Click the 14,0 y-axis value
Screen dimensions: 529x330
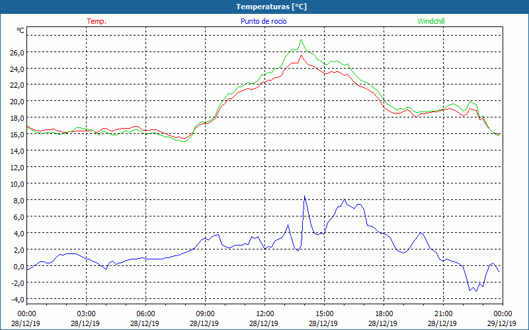tap(16, 151)
